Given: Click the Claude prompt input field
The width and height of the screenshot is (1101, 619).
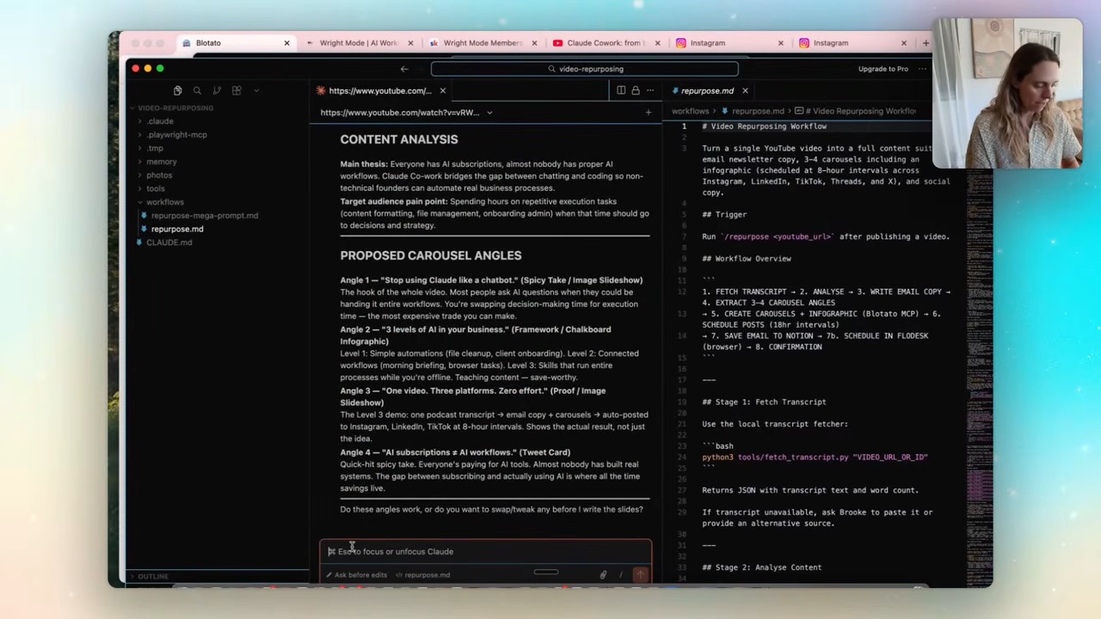Looking at the screenshot, I should [x=486, y=552].
